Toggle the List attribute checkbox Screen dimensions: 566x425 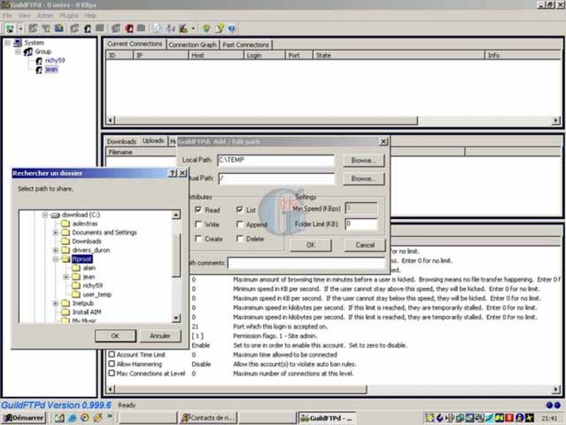240,210
